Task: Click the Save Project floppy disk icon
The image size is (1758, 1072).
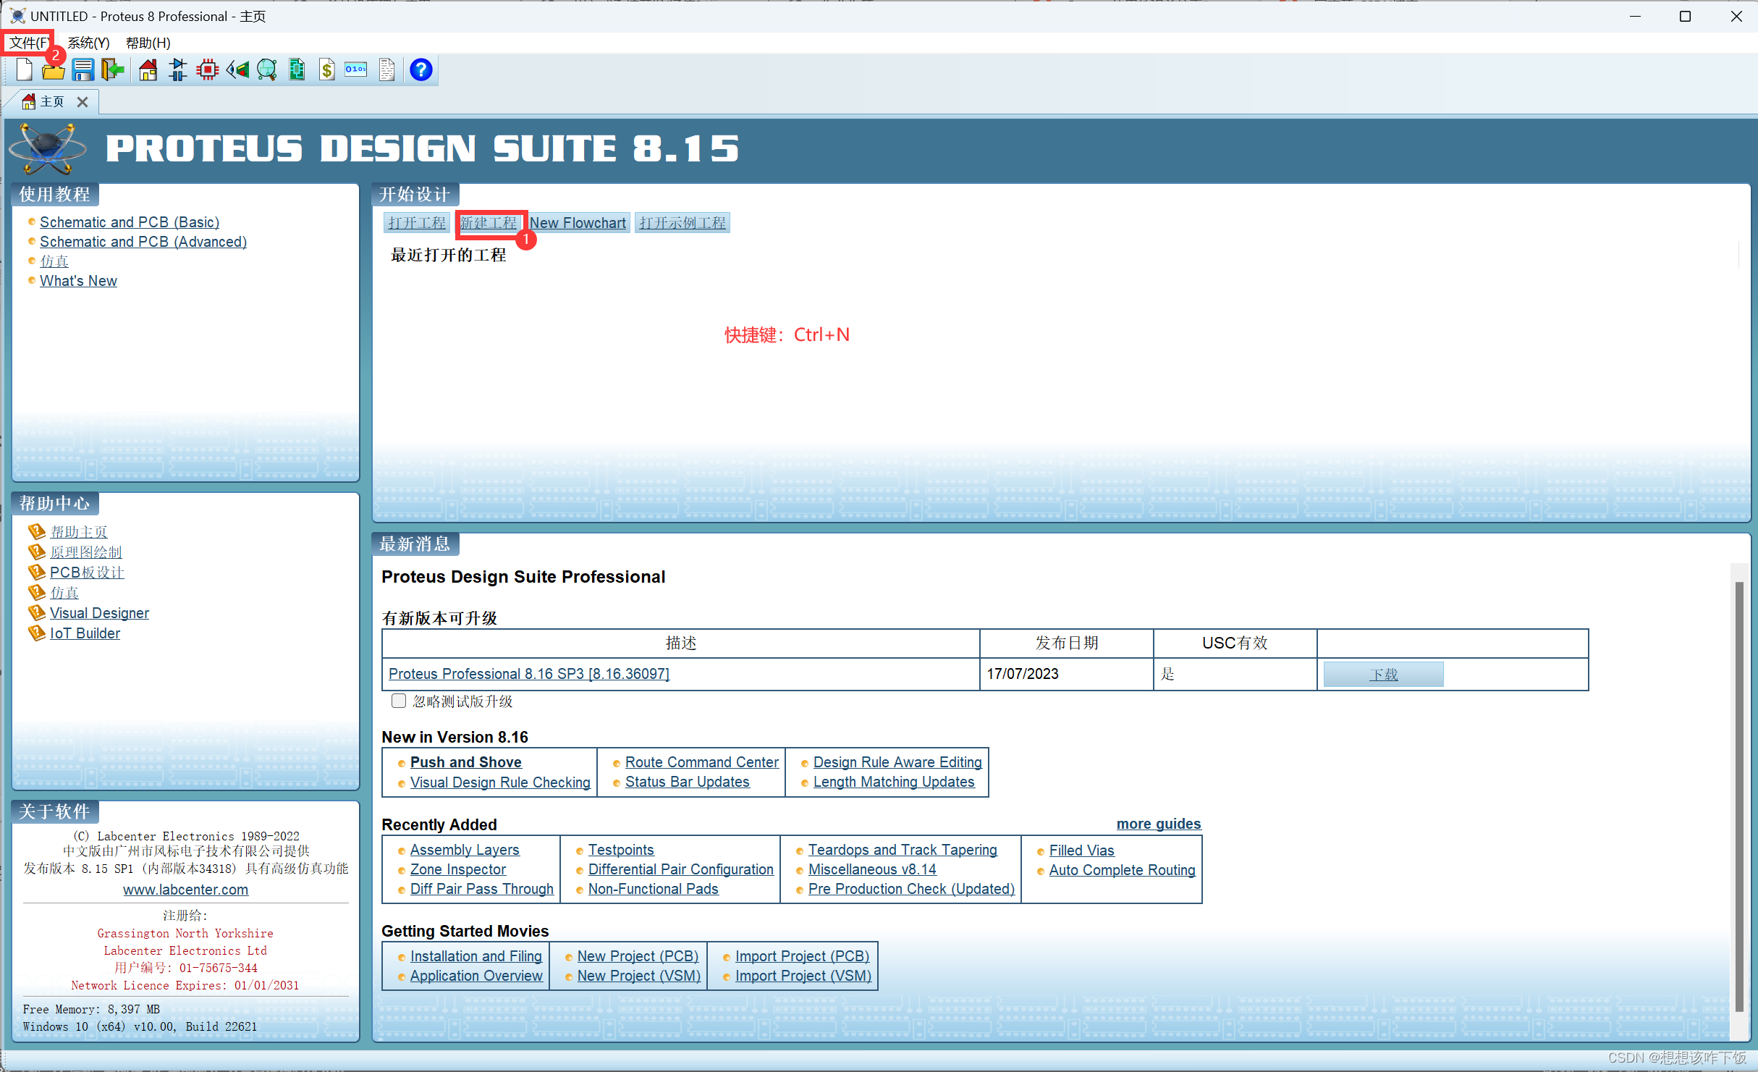Action: tap(83, 70)
